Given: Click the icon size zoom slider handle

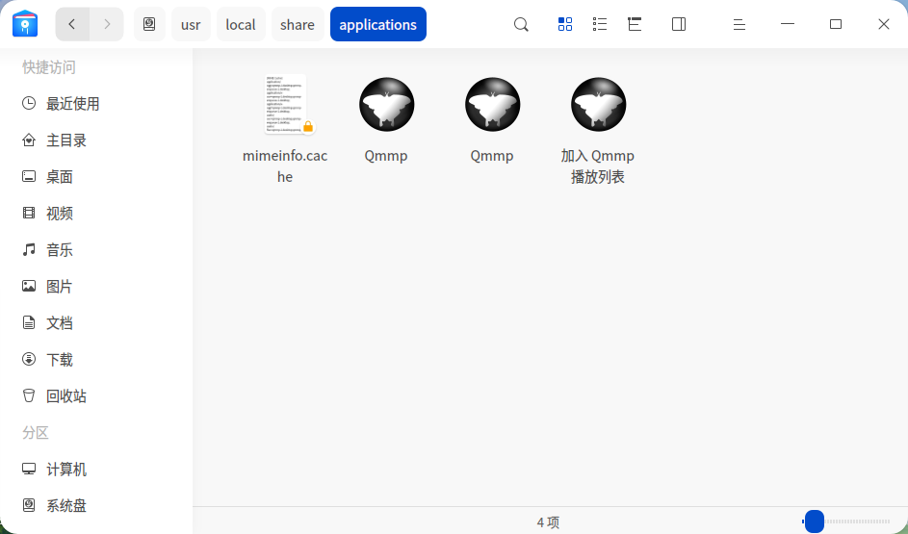Looking at the screenshot, I should click(815, 521).
